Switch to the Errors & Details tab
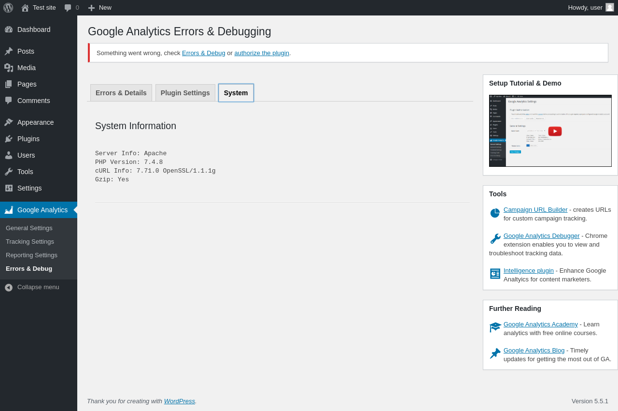This screenshot has height=411, width=618. [121, 93]
